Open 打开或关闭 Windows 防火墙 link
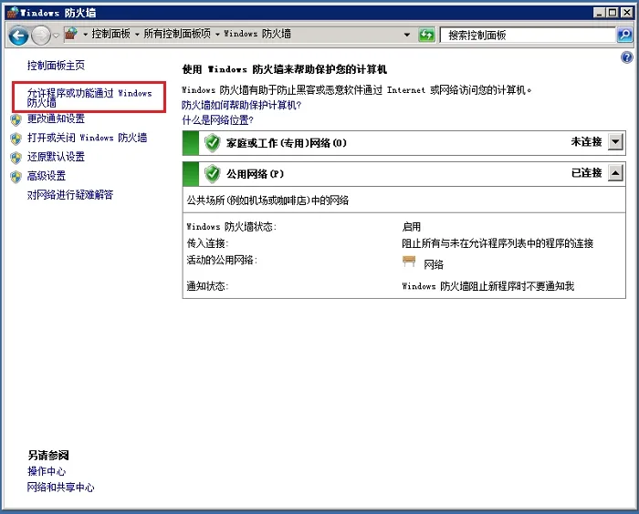The width and height of the screenshot is (639, 514). pos(88,138)
